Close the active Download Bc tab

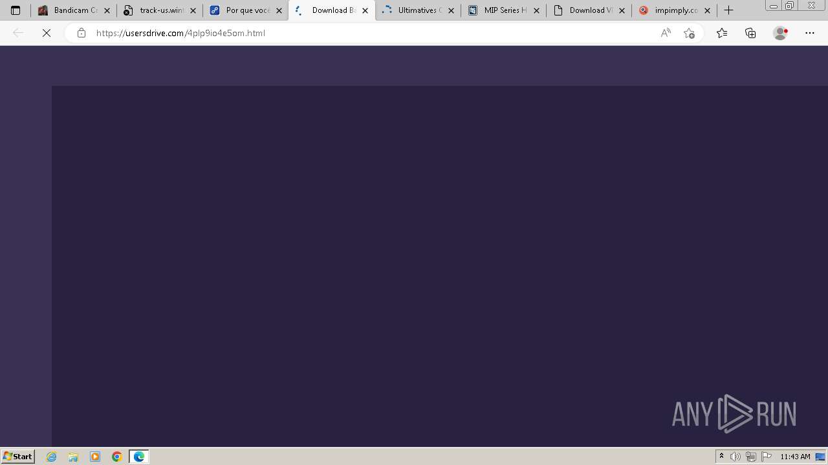click(x=365, y=10)
